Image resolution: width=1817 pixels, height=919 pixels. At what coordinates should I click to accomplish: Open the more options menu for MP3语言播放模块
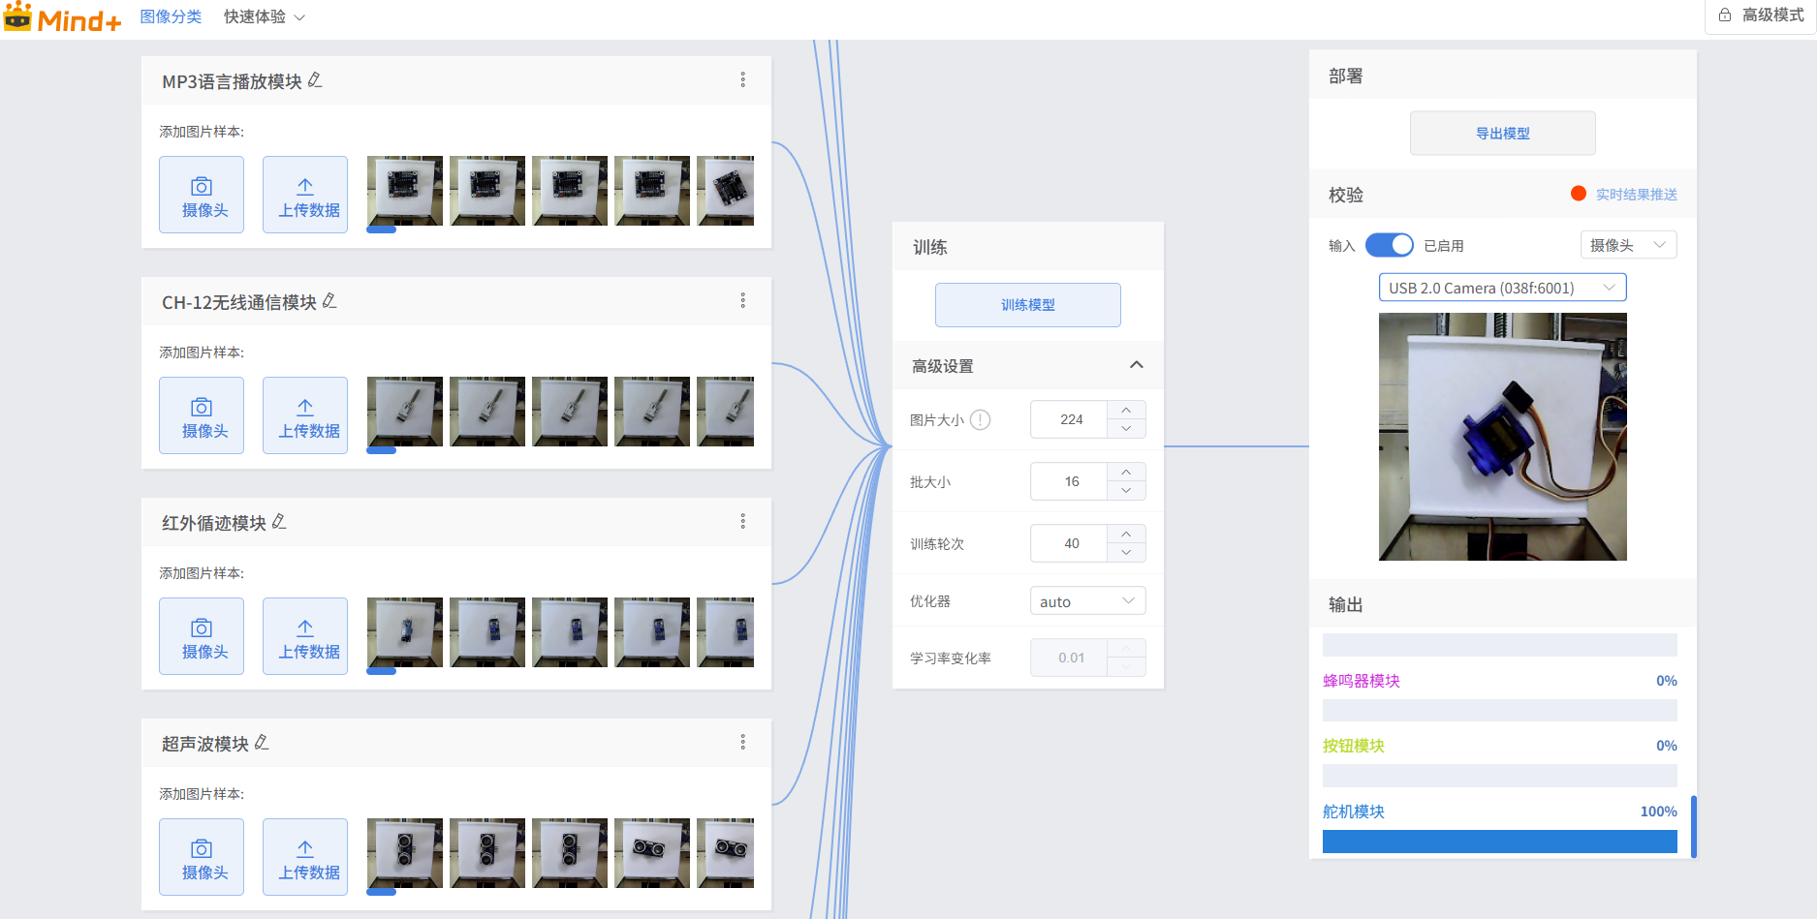click(743, 79)
